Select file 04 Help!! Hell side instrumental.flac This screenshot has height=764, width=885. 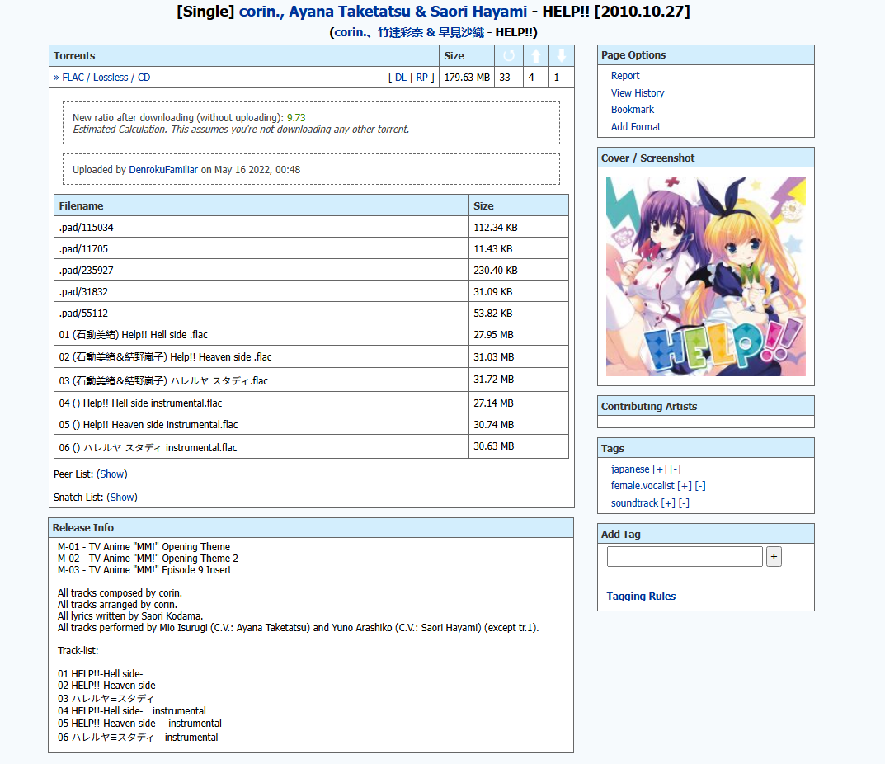click(x=312, y=403)
